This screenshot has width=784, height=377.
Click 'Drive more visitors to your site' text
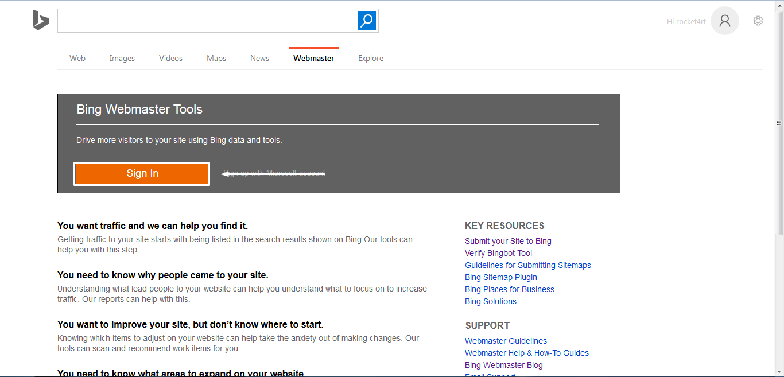point(179,140)
